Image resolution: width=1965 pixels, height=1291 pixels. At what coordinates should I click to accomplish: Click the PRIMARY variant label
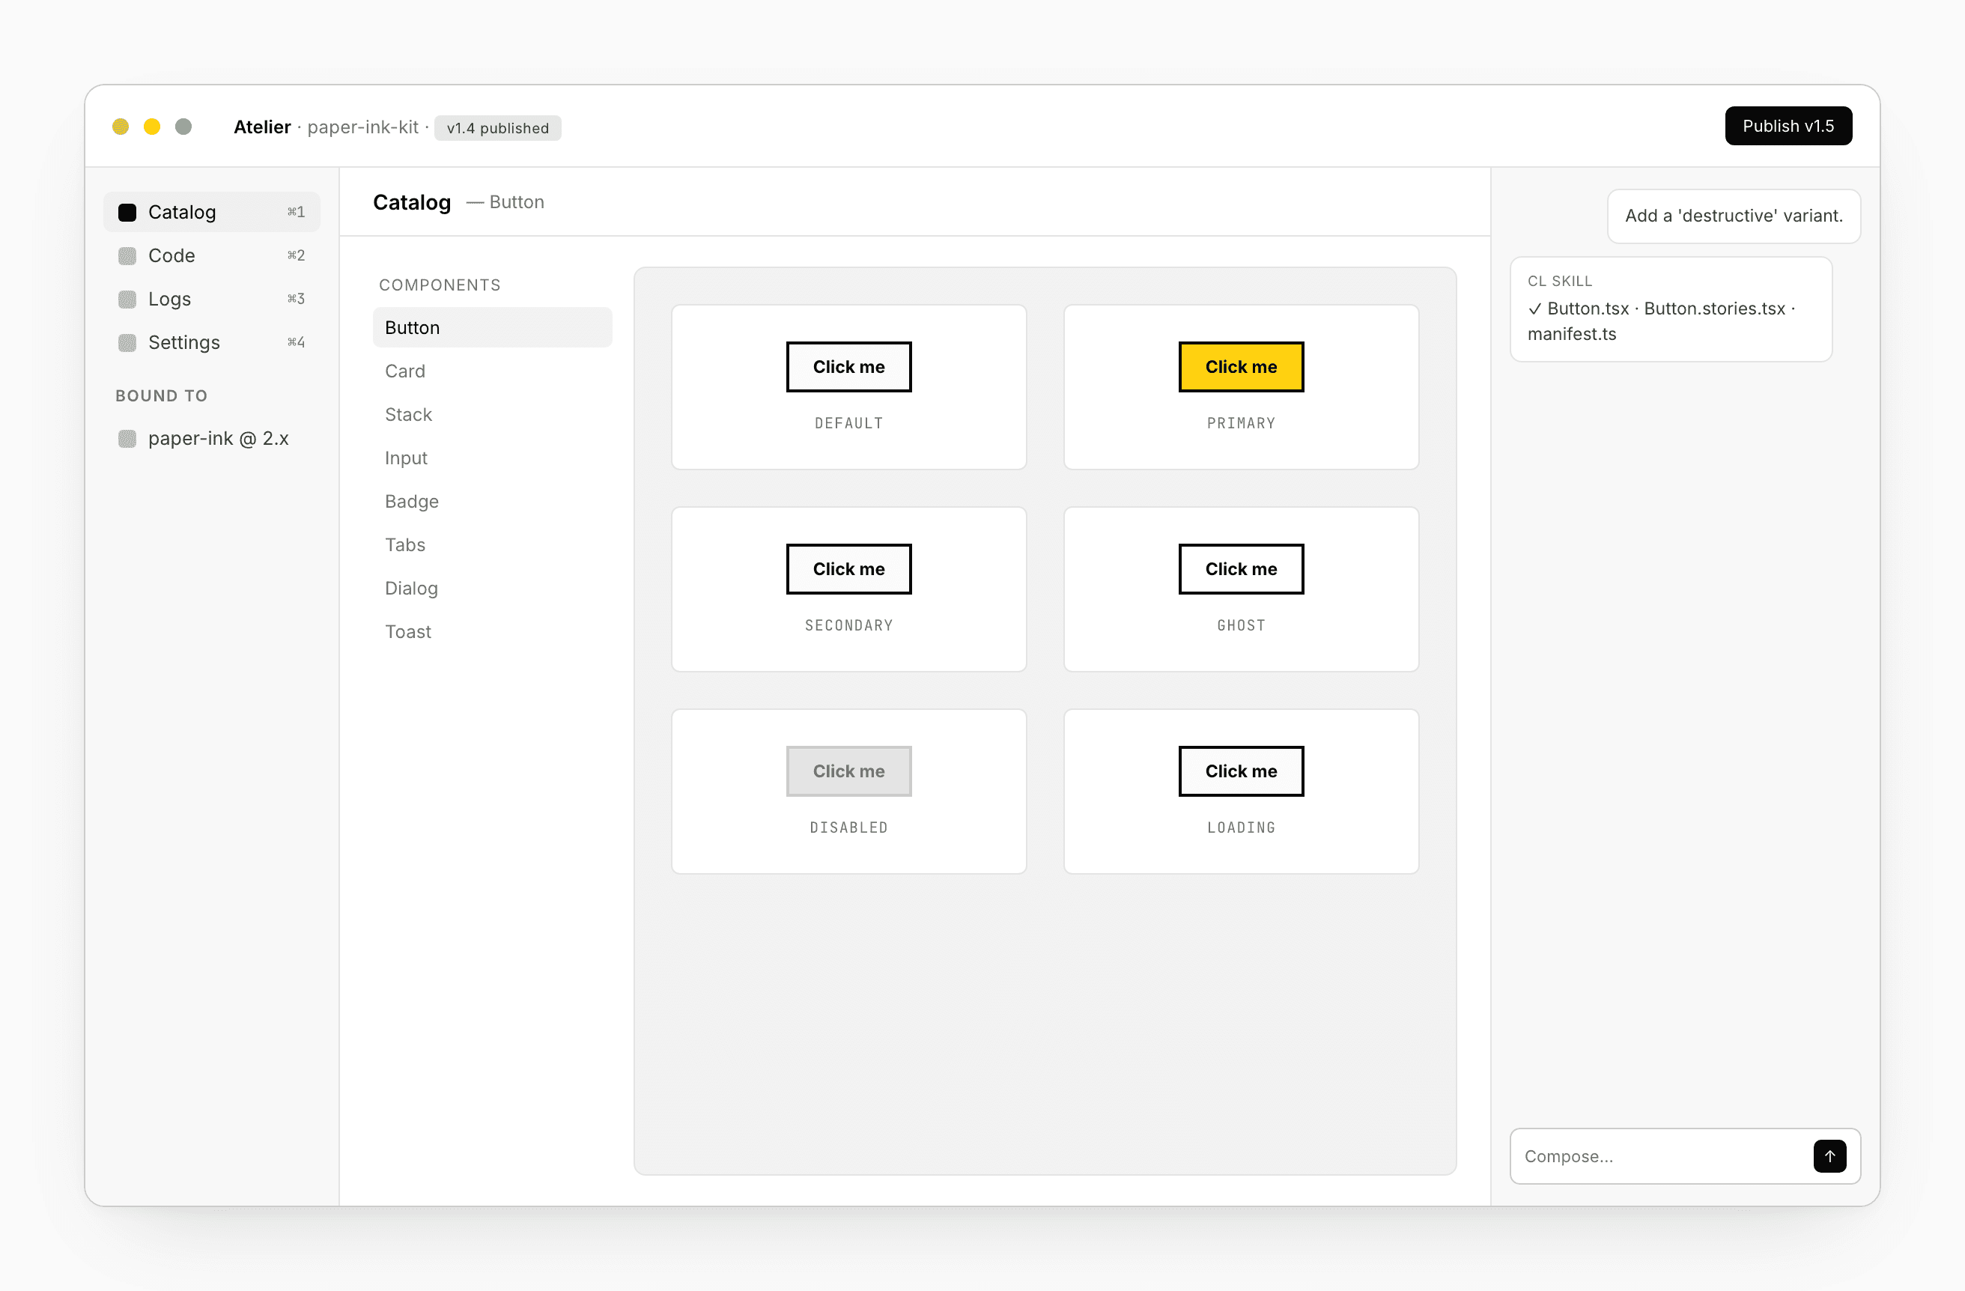click(x=1240, y=423)
